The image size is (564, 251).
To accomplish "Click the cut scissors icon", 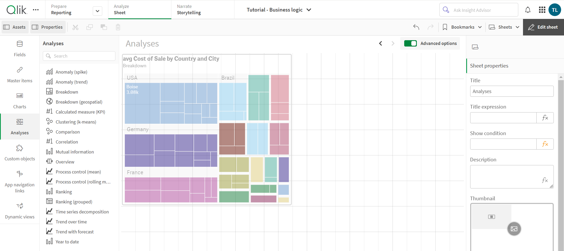I will 75,27.
